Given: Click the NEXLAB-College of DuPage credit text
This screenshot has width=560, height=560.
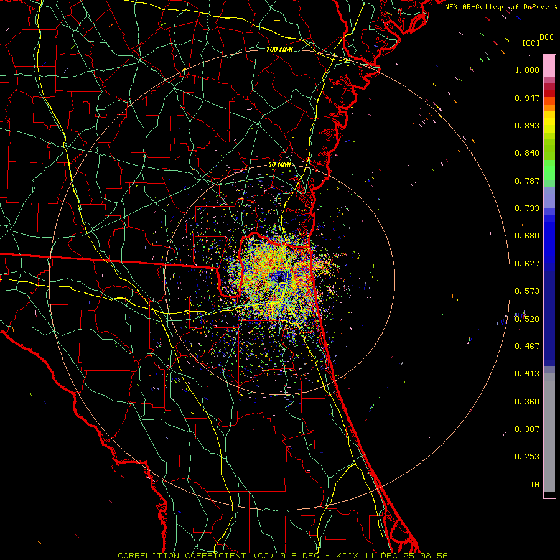Looking at the screenshot, I should tap(500, 7).
